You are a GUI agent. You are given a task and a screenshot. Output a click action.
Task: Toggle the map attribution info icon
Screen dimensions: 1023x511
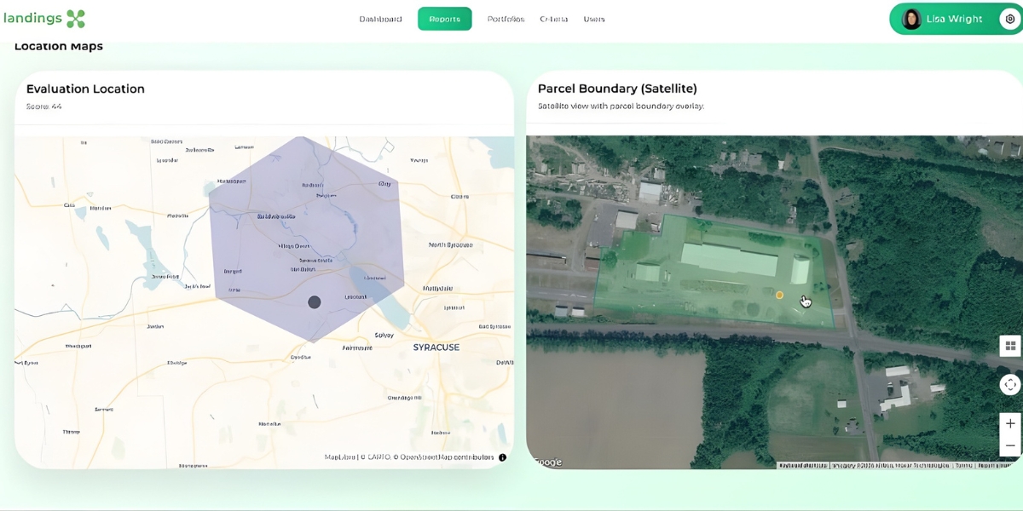click(x=502, y=457)
